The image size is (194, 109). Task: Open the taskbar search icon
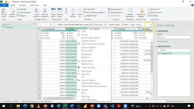click(11, 106)
